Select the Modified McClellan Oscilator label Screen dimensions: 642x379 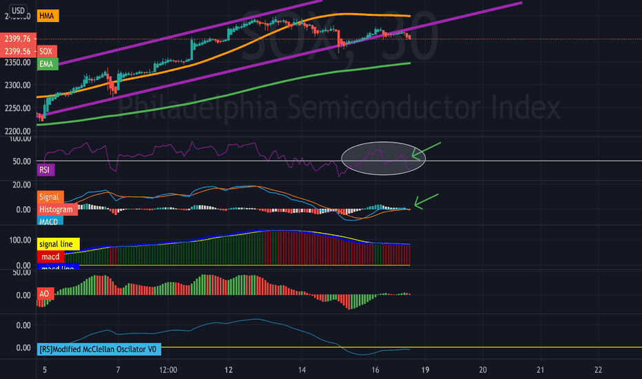point(99,349)
